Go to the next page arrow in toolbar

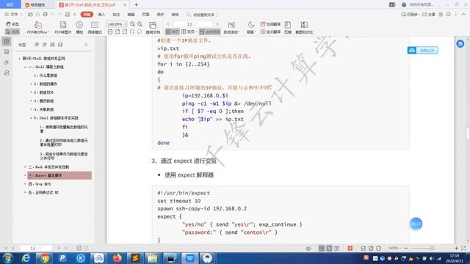[x=217, y=24]
